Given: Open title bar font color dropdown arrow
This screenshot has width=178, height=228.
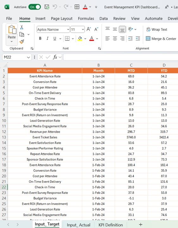Looking at the screenshot, I should pyautogui.click(x=90, y=7).
